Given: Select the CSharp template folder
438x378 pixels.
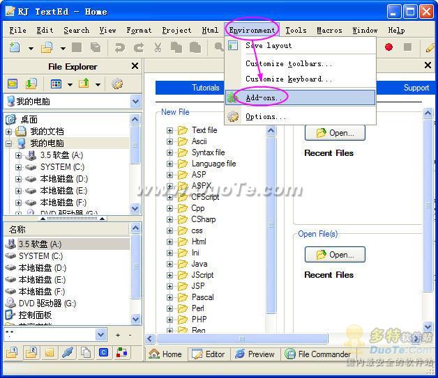Looking at the screenshot, I should coord(204,219).
